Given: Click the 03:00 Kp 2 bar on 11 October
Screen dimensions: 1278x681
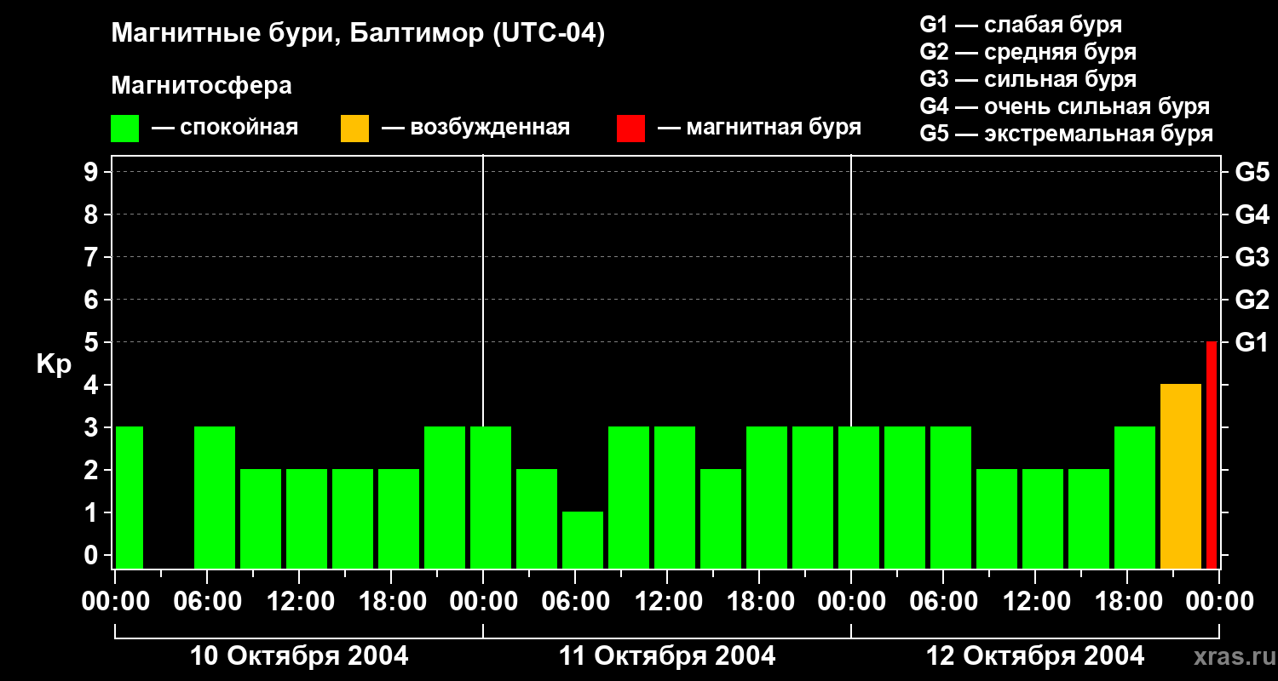Looking at the screenshot, I should (x=537, y=518).
